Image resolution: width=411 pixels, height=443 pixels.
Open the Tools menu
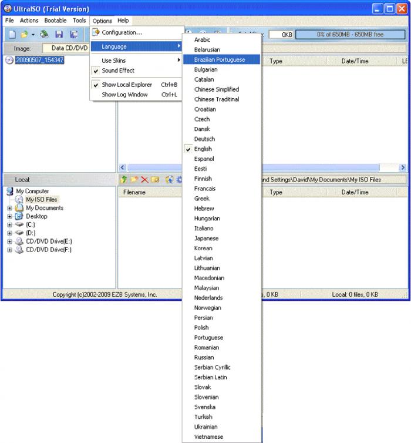coord(79,21)
